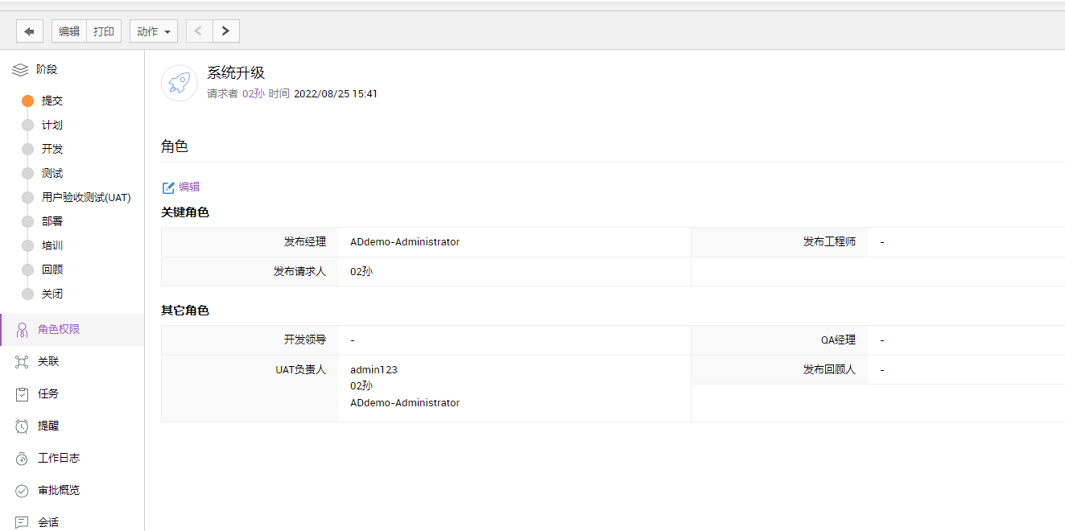Go to next release with right chevron

(x=226, y=31)
